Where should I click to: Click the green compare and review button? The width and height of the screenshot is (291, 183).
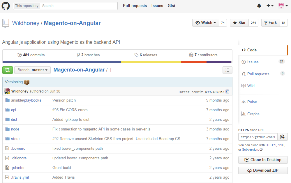[8, 70]
